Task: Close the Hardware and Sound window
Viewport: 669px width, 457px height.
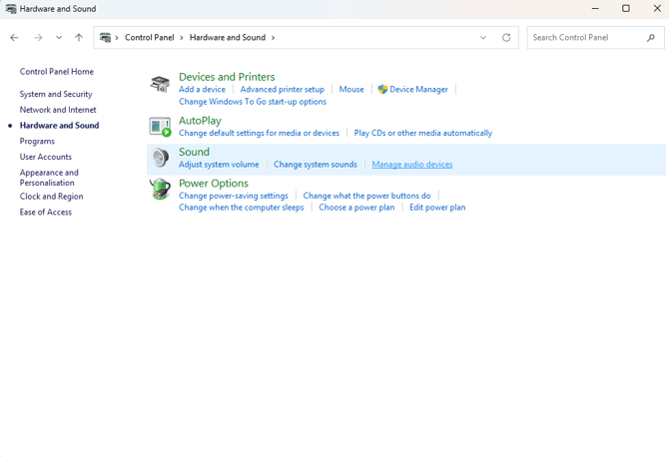Action: pos(657,9)
